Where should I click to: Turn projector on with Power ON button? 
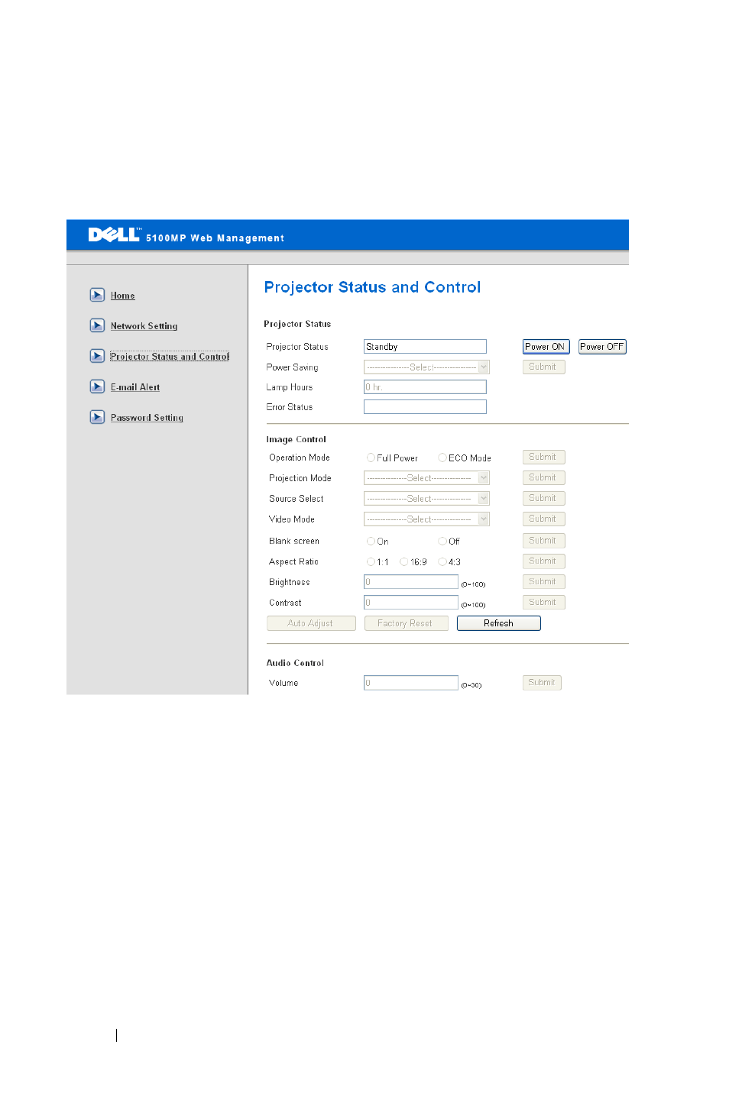546,347
